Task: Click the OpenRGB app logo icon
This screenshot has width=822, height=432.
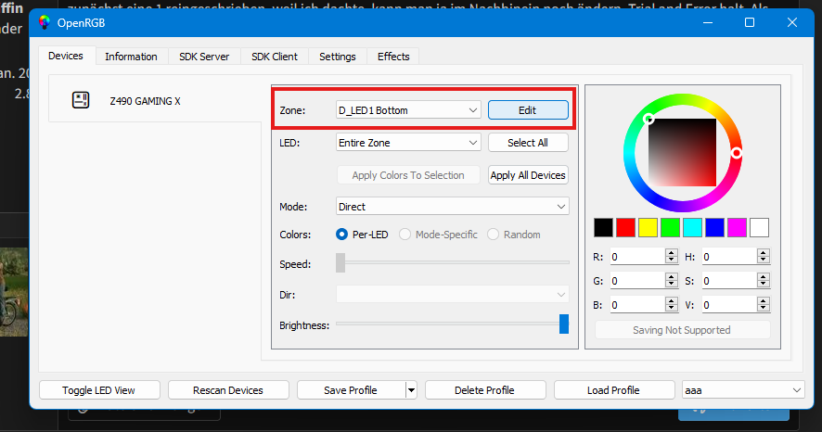Action: click(x=45, y=22)
